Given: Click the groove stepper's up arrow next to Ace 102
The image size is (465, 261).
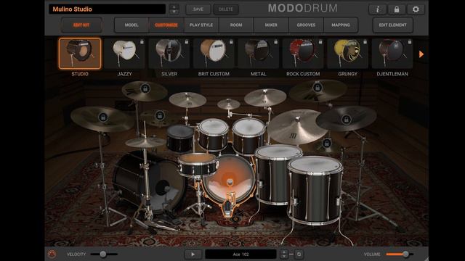Looking at the screenshot, I should [284, 252].
